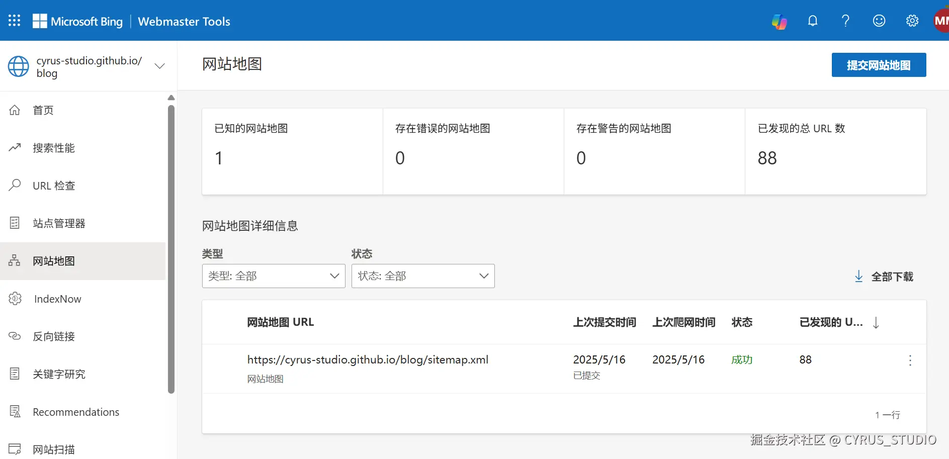
Task: Open sitemap.xml URL link
Action: pos(368,359)
